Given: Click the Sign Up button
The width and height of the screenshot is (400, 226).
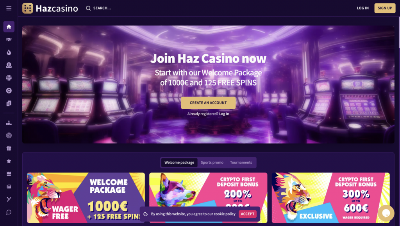Looking at the screenshot, I should (x=385, y=8).
